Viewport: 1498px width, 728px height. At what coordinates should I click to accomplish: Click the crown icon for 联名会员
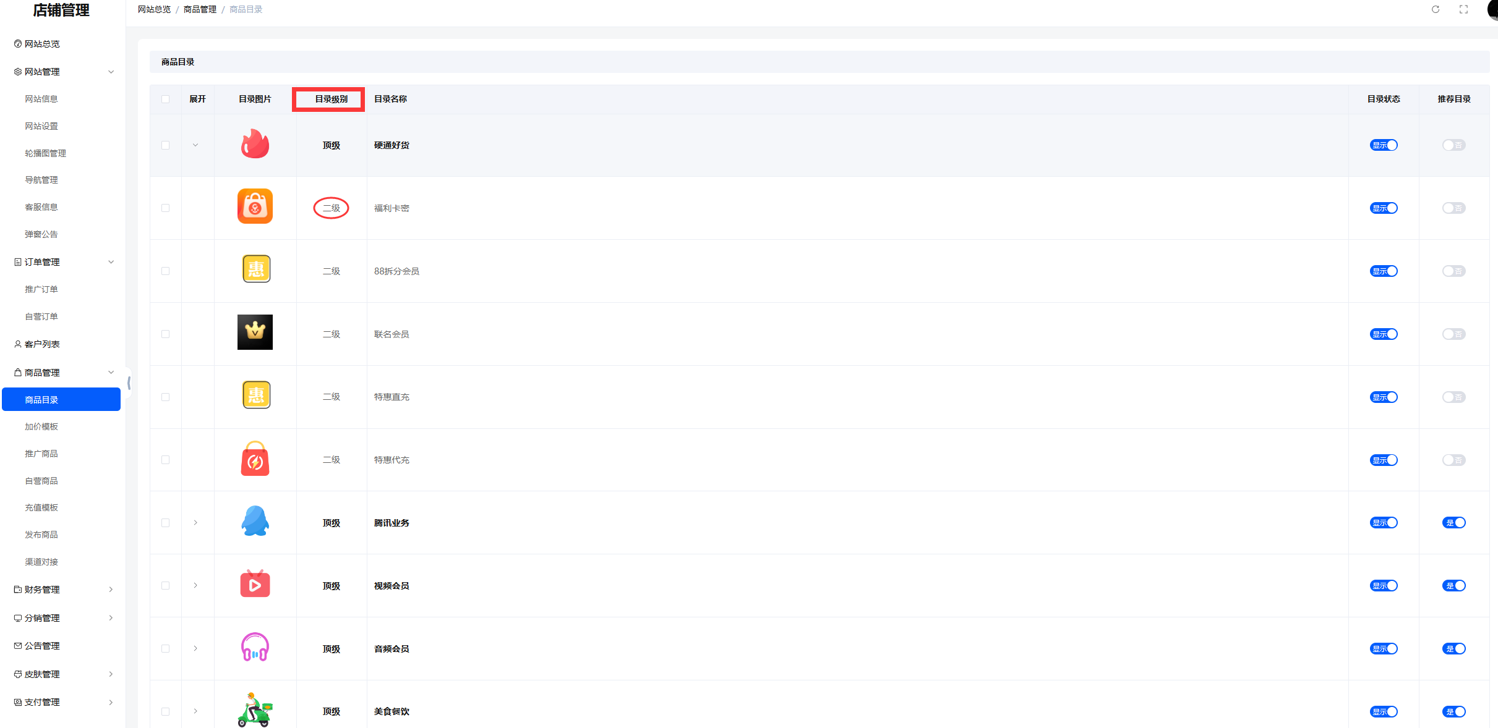pyautogui.click(x=255, y=332)
